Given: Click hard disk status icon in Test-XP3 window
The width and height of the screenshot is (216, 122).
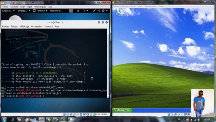Looking at the screenshot, I should pyautogui.click(x=169, y=115).
